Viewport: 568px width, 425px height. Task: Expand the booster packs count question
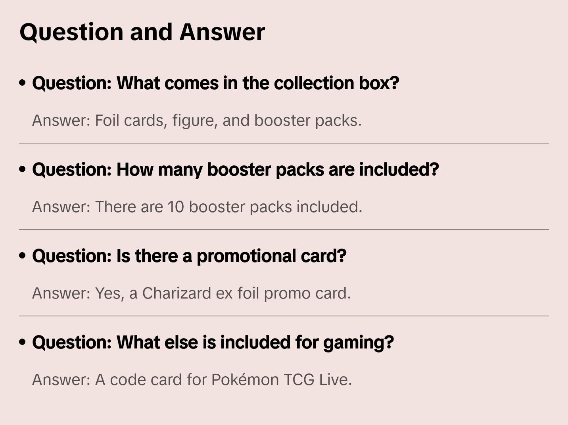(236, 170)
